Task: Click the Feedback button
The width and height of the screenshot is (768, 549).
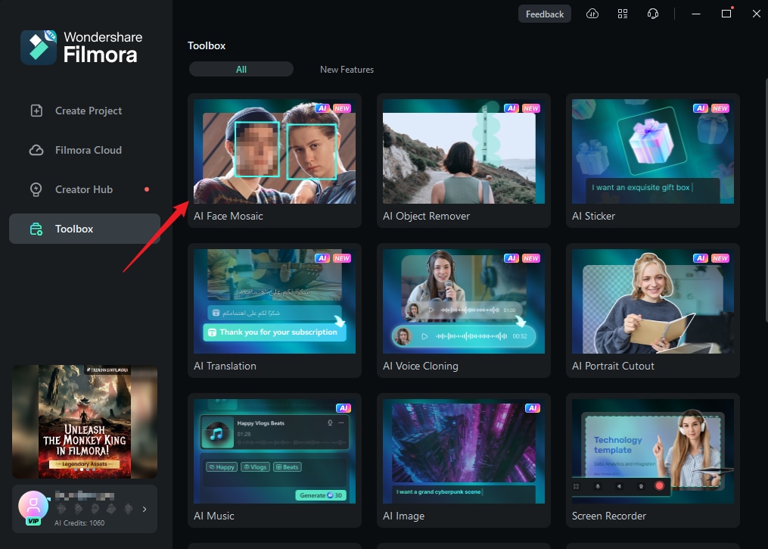Action: click(x=545, y=14)
